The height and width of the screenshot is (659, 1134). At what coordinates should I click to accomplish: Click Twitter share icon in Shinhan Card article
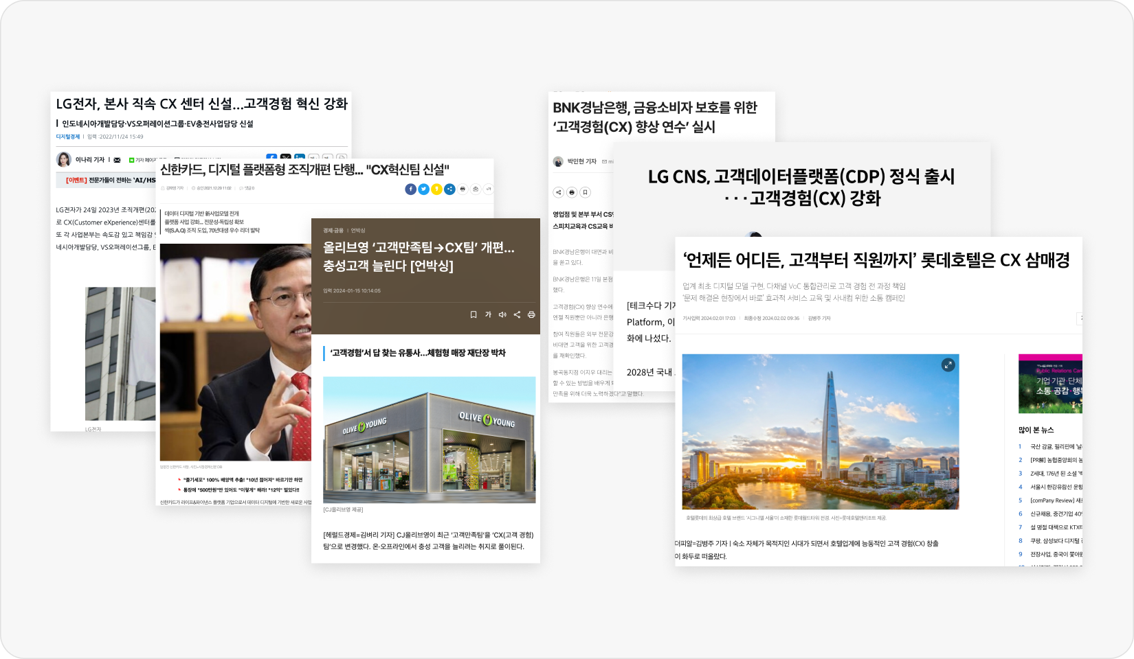coord(423,189)
